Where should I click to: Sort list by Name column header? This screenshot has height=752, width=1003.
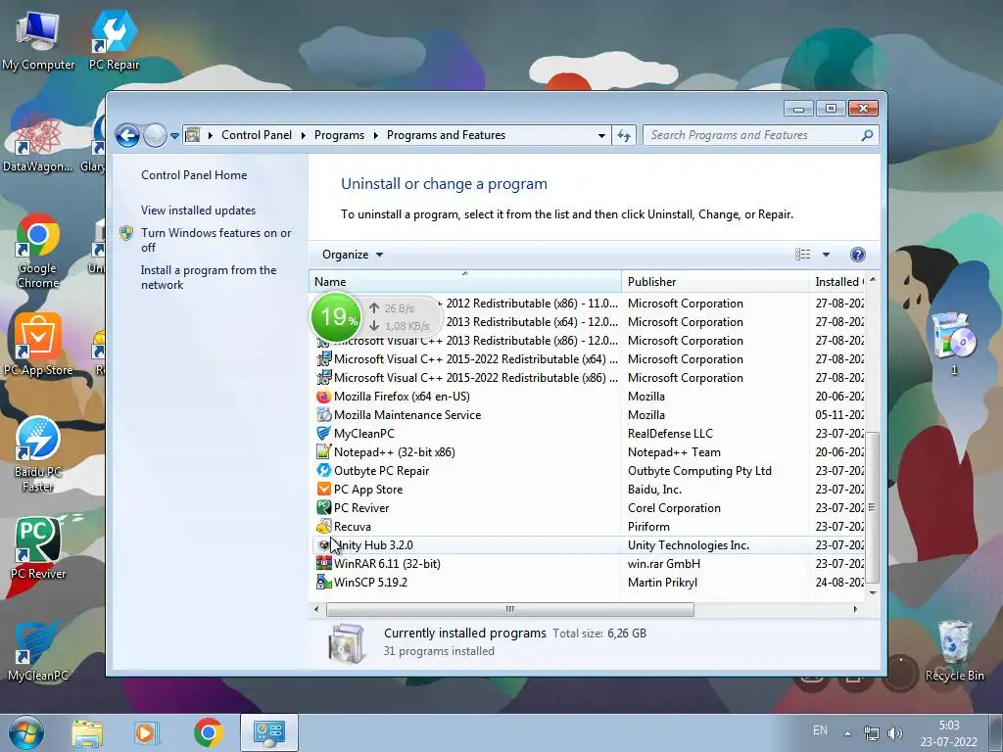tap(465, 281)
